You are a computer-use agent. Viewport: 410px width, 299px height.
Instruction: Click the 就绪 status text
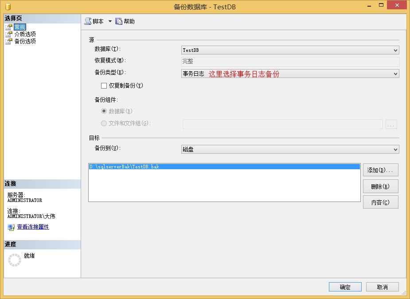[29, 256]
